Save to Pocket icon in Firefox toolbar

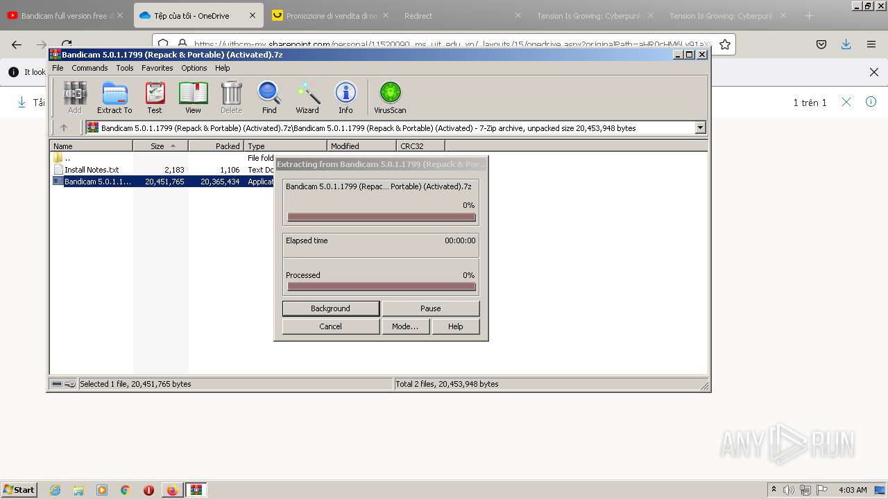point(821,44)
